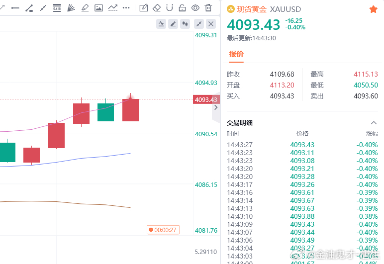Toggle drawings visibility eye icon
The image size is (384, 264).
tap(195, 8)
